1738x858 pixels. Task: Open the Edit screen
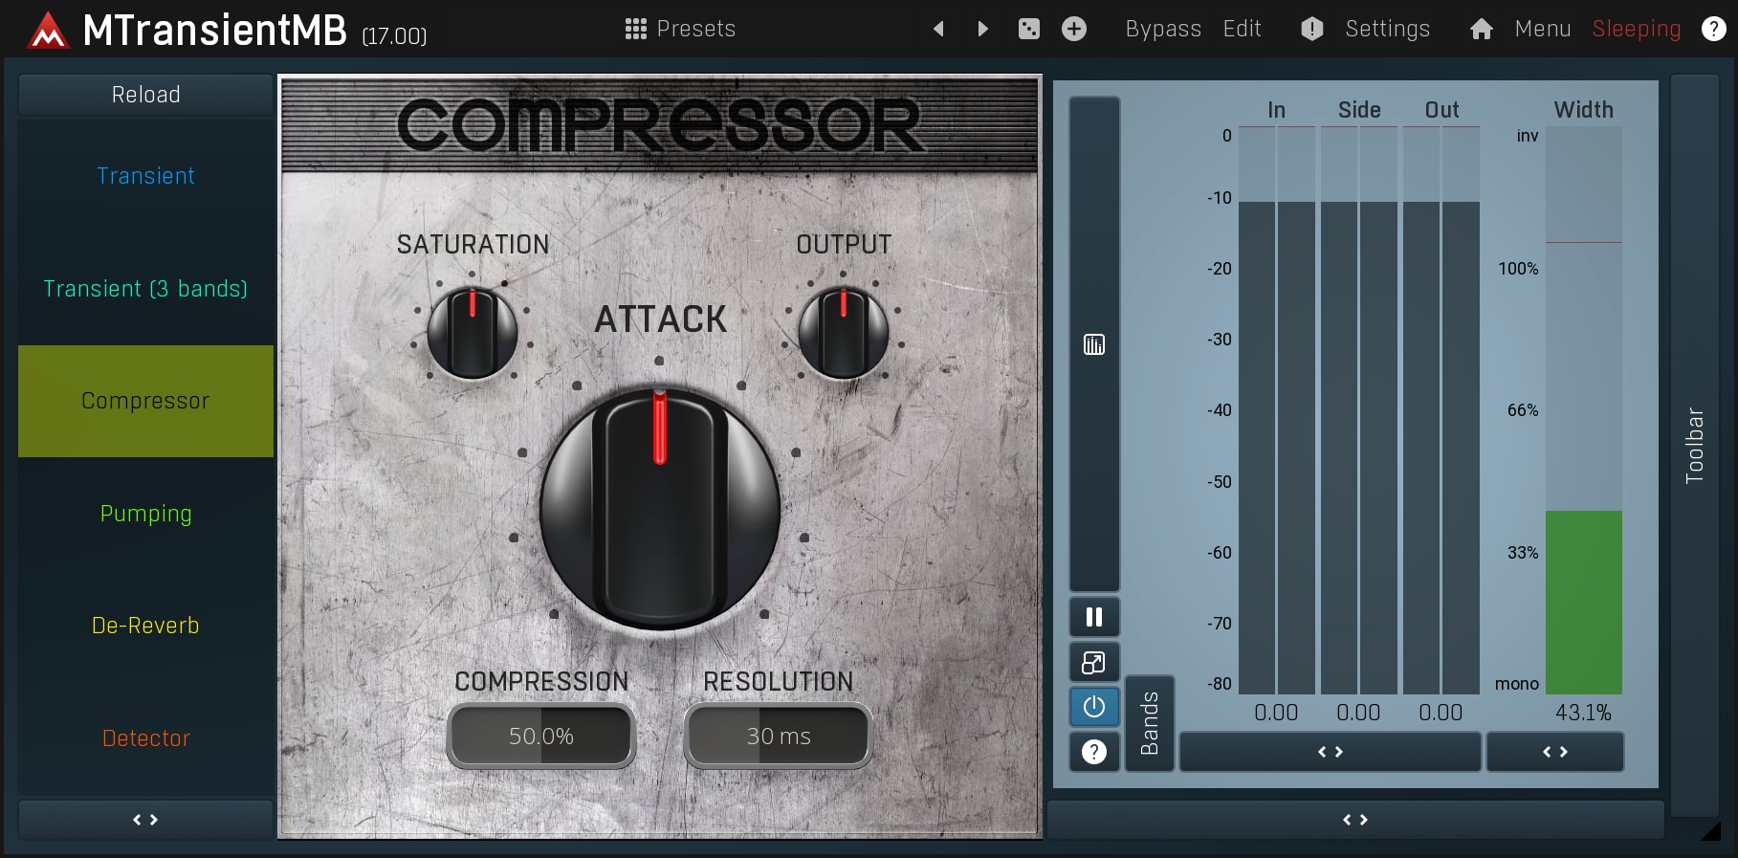tap(1242, 29)
